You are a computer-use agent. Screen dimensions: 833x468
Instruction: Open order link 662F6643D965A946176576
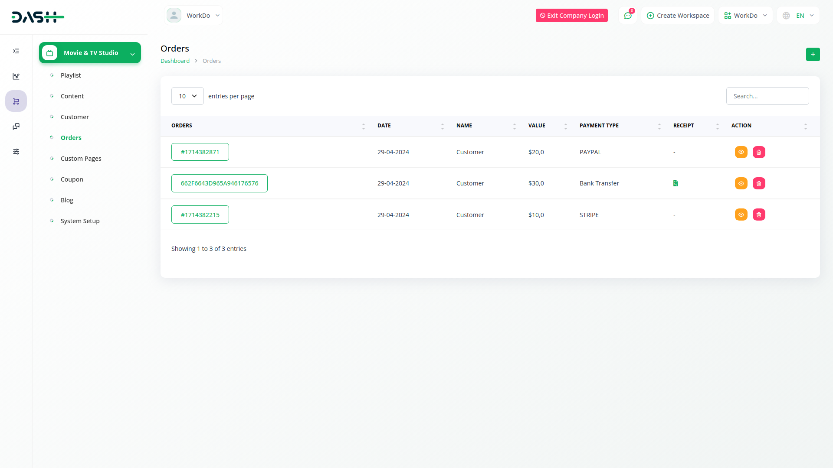(x=219, y=183)
